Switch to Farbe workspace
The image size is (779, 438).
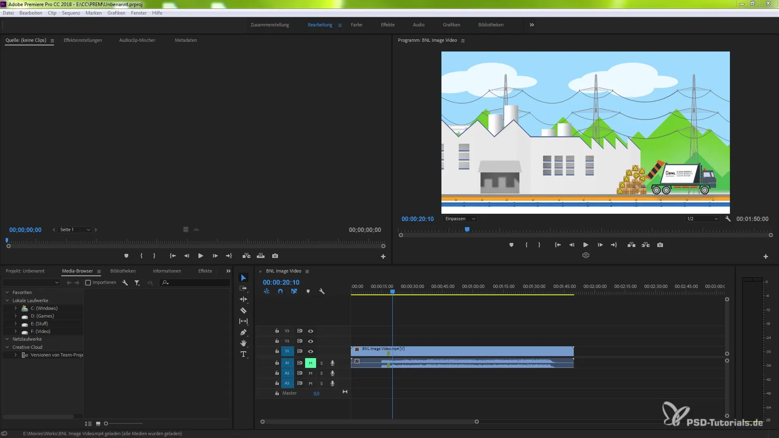point(357,25)
